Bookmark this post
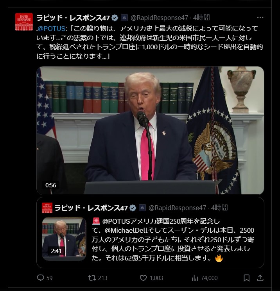280x291 pixels. coord(246,278)
